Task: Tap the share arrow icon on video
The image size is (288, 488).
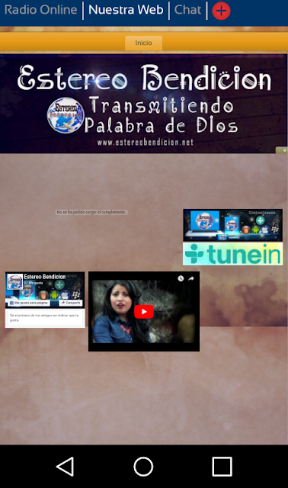Action: click(191, 278)
